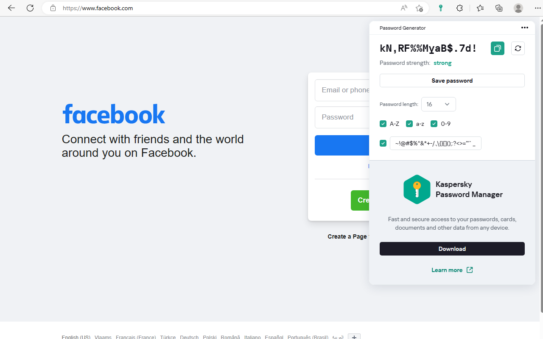
Task: Edit the special symbols text field
Action: click(x=436, y=143)
